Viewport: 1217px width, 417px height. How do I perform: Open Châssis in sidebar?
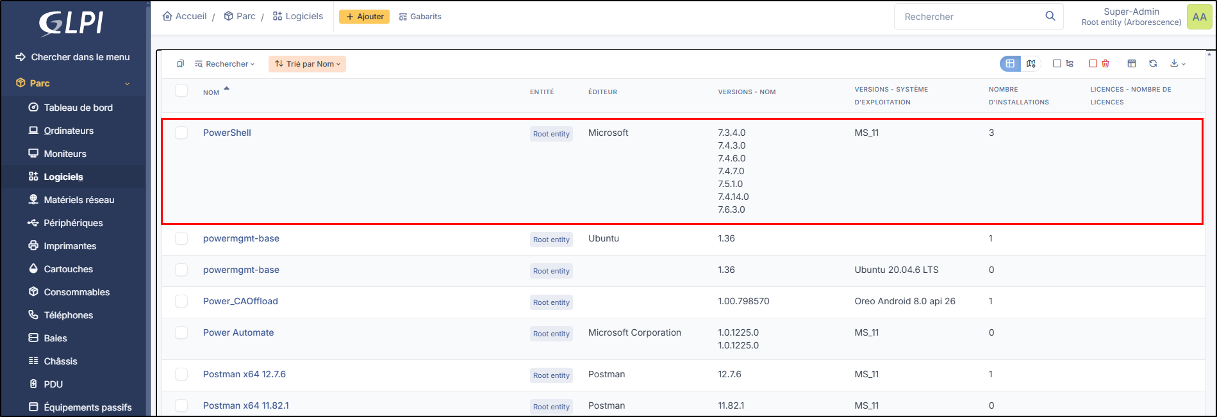[60, 361]
